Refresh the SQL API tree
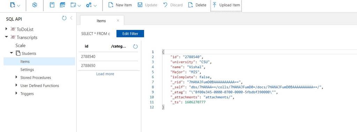This screenshot has width=357, height=132. pyautogui.click(x=64, y=18)
